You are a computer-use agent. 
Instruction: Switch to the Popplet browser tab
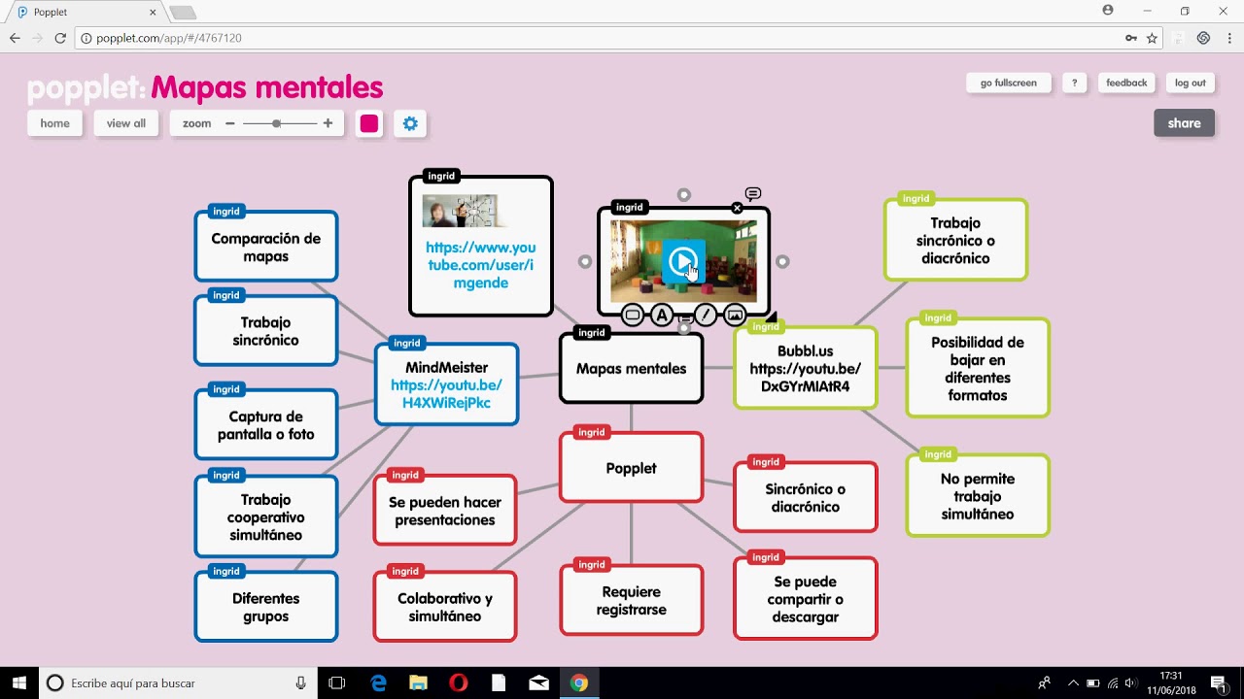[87, 12]
